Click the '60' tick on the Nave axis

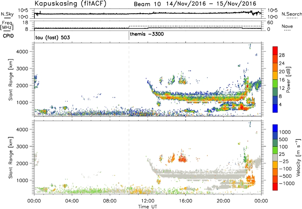[x=270, y=22]
